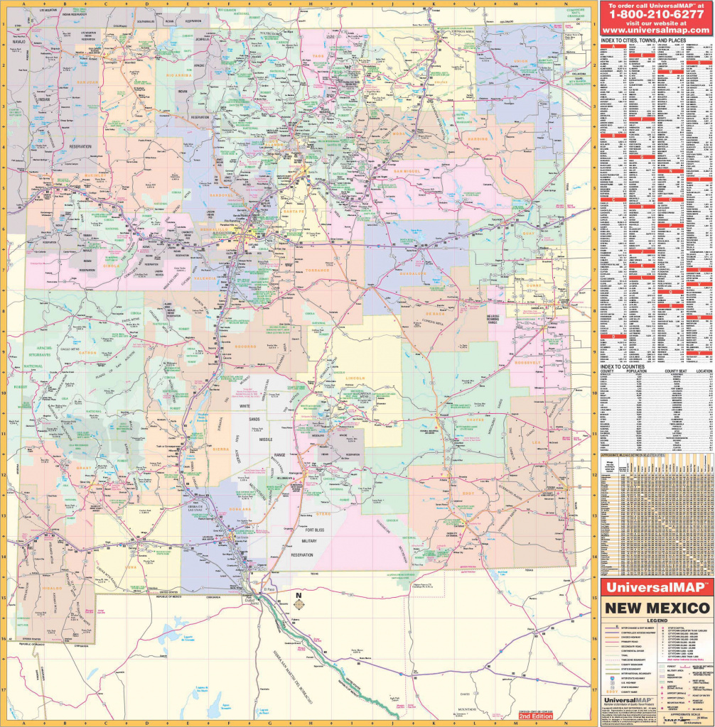This screenshot has height=727, width=715.
Task: Click the State Capital symbol in legend
Action: [663, 628]
